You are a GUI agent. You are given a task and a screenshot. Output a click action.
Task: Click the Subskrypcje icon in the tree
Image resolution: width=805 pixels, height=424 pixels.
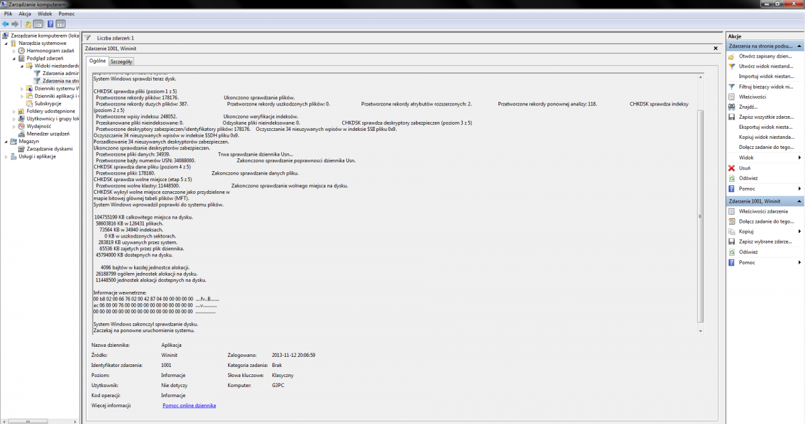pos(30,103)
